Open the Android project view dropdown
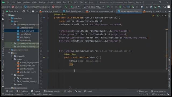This screenshot has width=172, height=97. (x=12, y=11)
